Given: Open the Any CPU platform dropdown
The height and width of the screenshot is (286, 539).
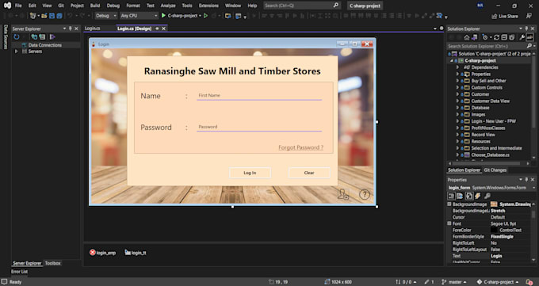Looking at the screenshot, I should [x=139, y=16].
